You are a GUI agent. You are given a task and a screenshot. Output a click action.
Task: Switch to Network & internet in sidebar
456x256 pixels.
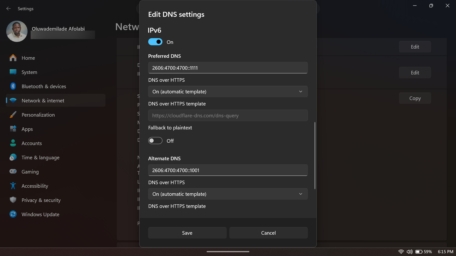43,100
